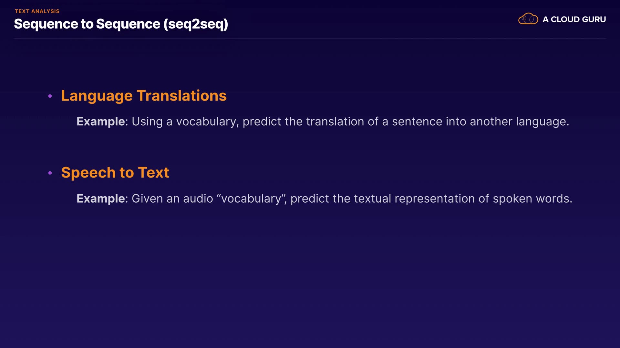620x348 pixels.
Task: Click the "A CLOUD GURU" brand text
Action: pos(574,19)
